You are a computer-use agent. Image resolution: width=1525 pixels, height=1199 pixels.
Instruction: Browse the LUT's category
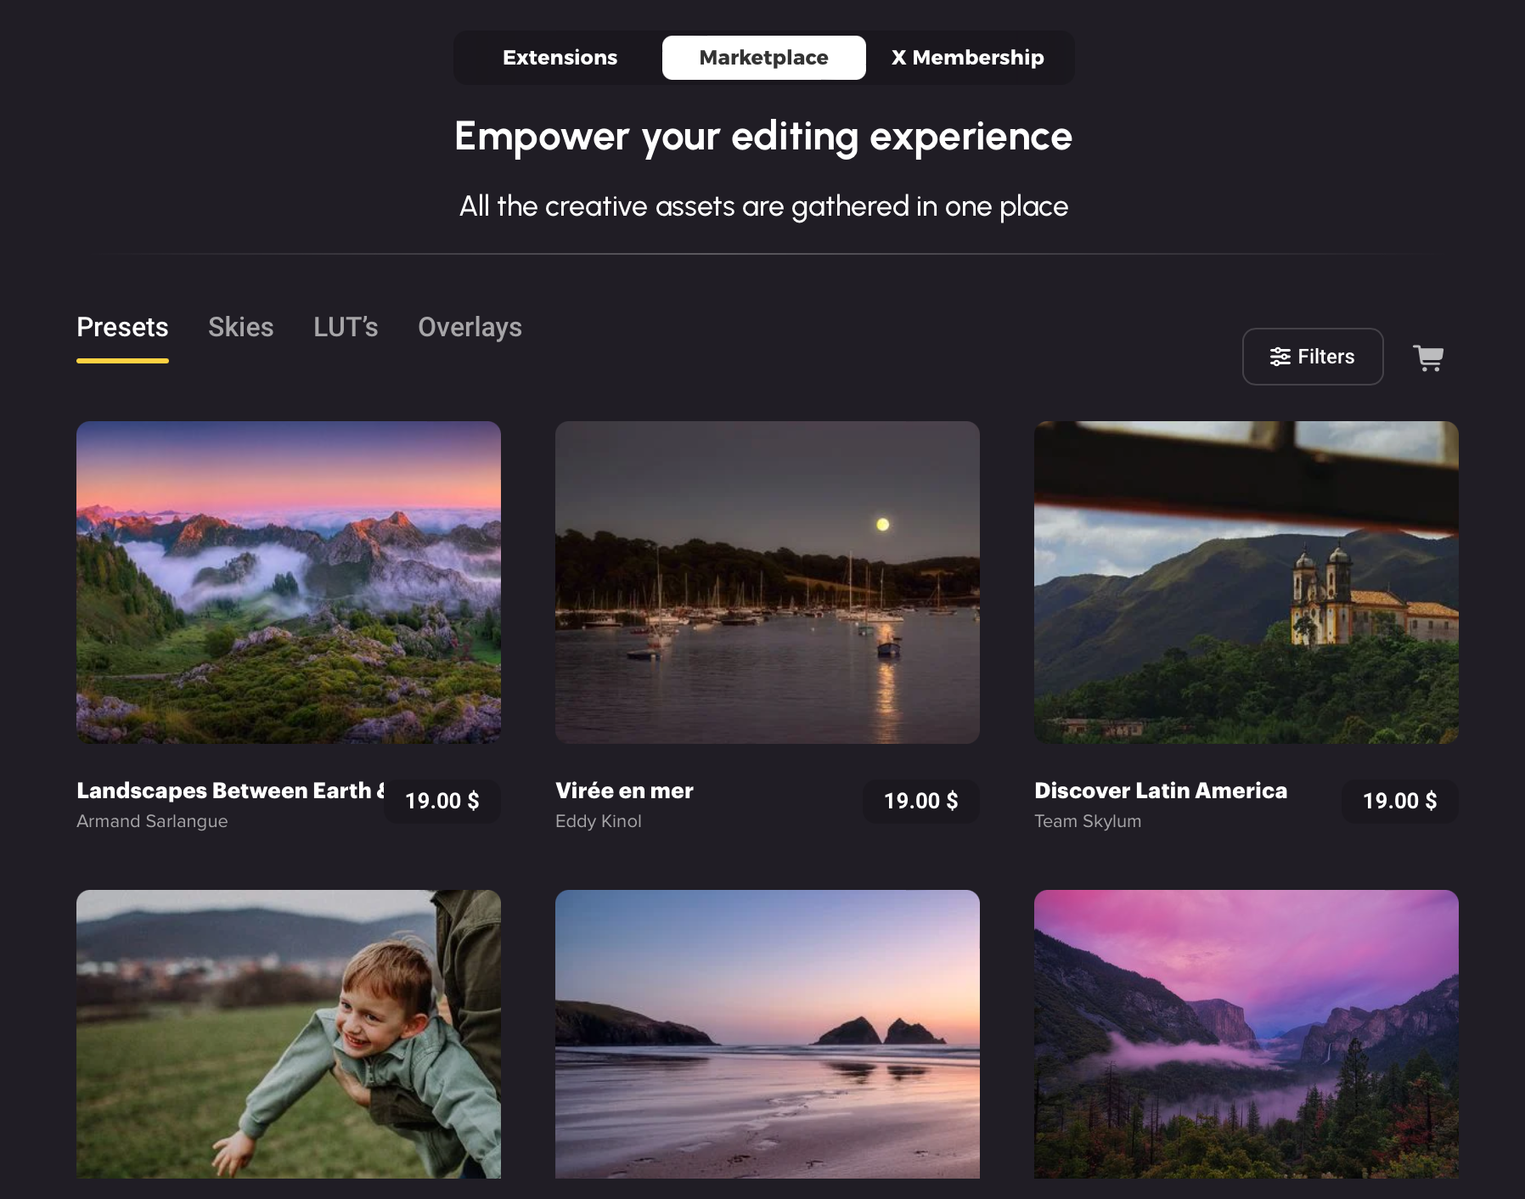[346, 328]
